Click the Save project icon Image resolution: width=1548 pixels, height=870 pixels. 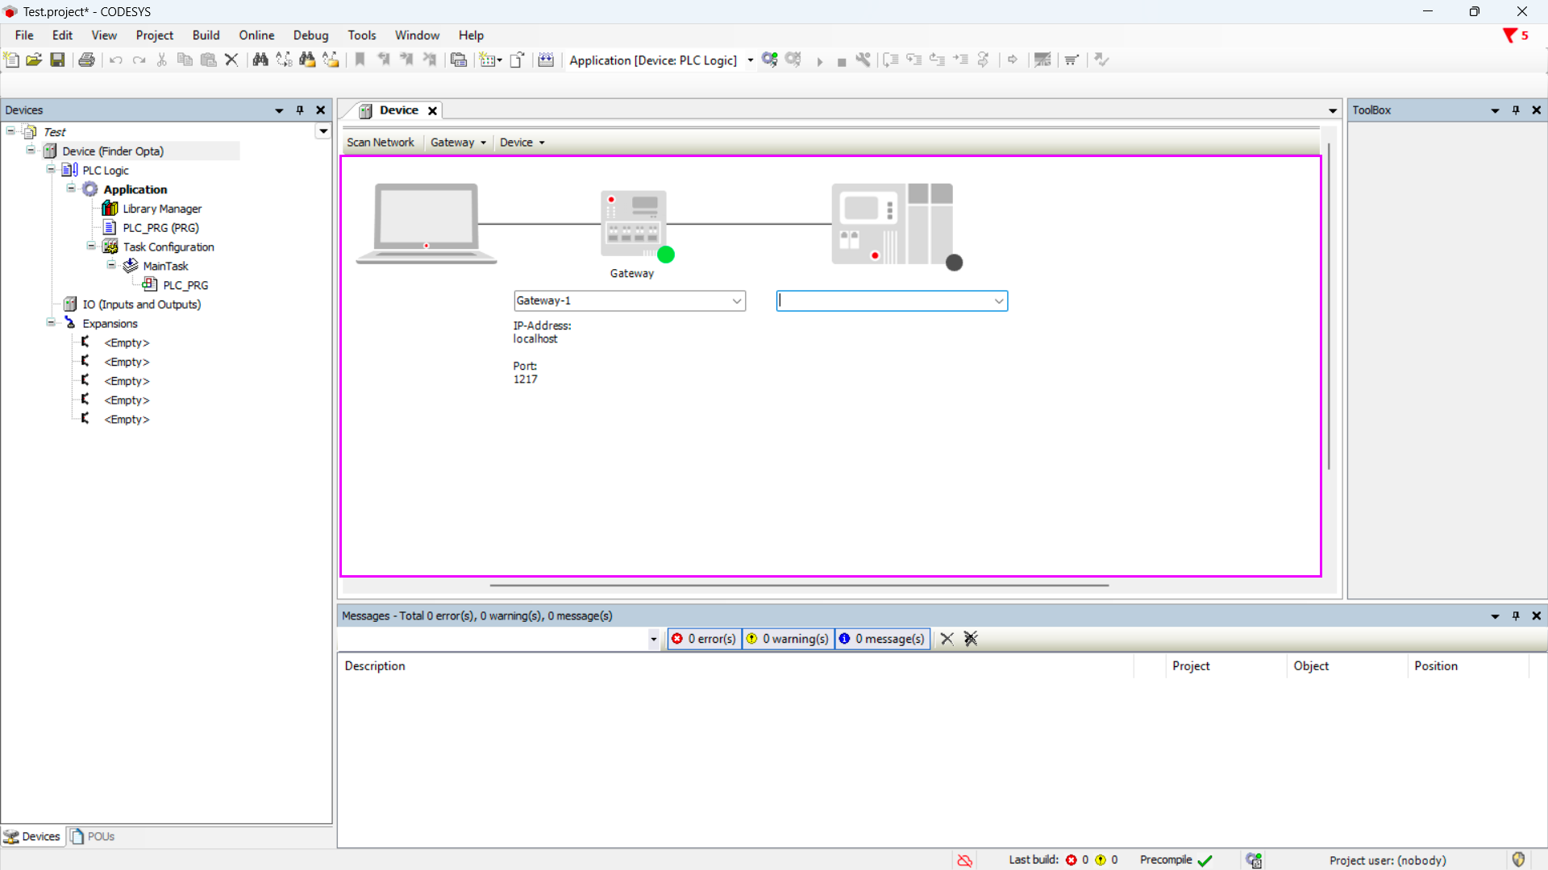pyautogui.click(x=57, y=60)
